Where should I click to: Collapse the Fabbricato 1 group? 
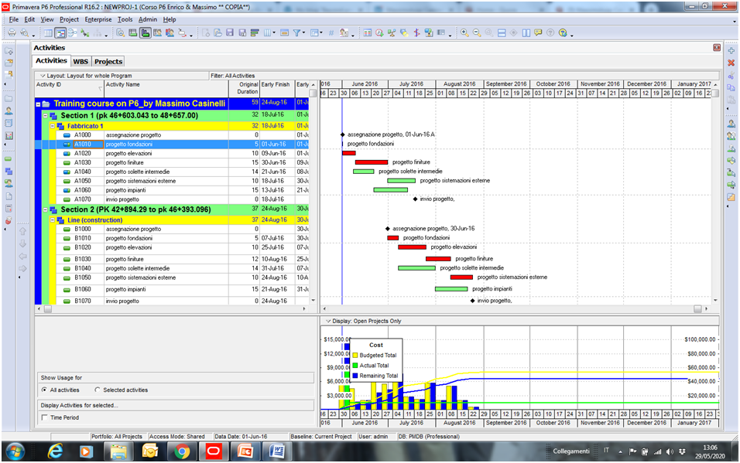pyautogui.click(x=53, y=126)
